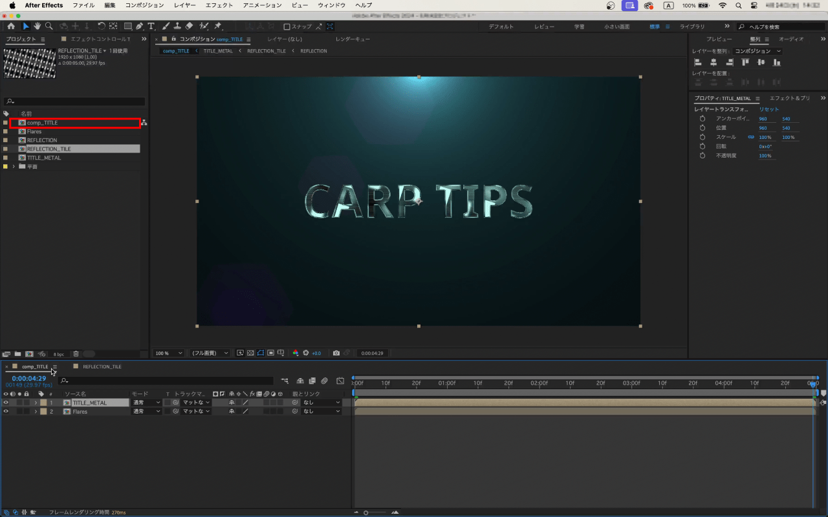828x517 pixels.
Task: Click align left edges icon
Action: (698, 63)
